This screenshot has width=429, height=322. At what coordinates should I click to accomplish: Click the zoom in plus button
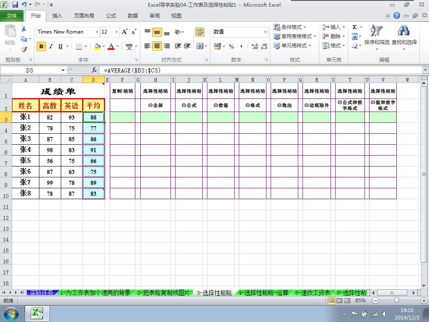424,301
